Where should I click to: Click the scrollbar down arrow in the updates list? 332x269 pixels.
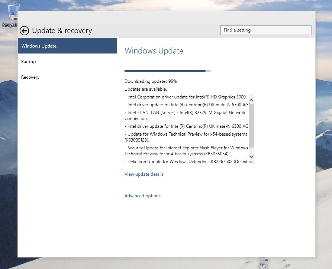pos(251,156)
